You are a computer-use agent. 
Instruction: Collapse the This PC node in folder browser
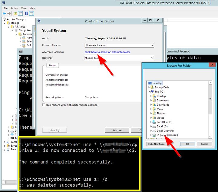click(x=149, y=92)
